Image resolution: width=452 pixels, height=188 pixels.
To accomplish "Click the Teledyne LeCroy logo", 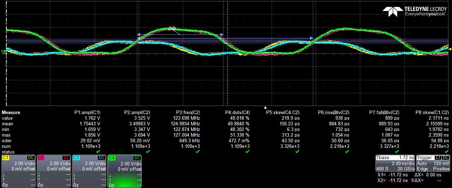I will coord(415,12).
